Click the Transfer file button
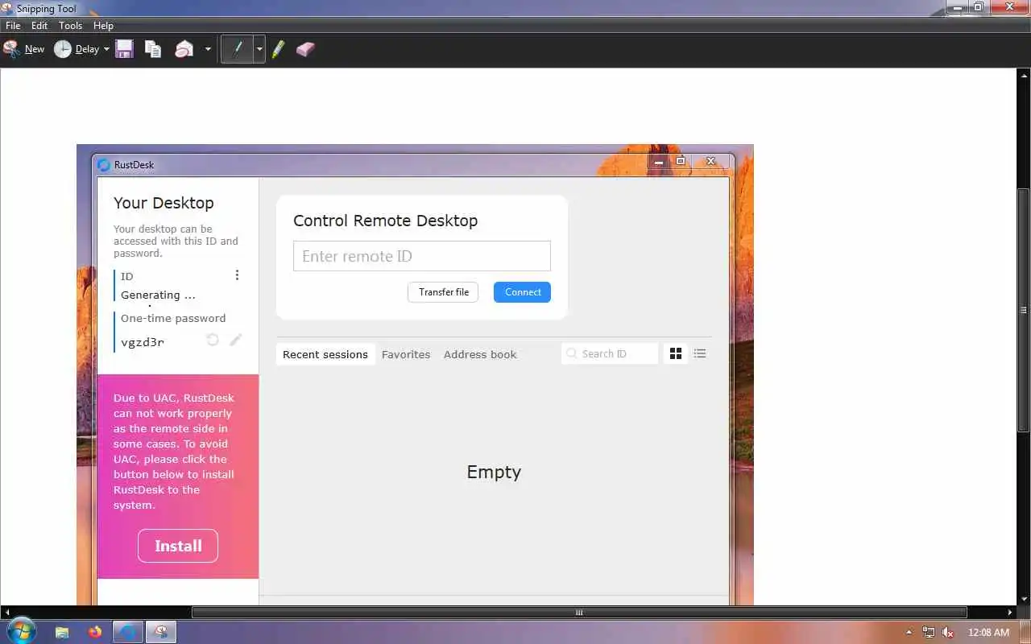 click(x=443, y=292)
